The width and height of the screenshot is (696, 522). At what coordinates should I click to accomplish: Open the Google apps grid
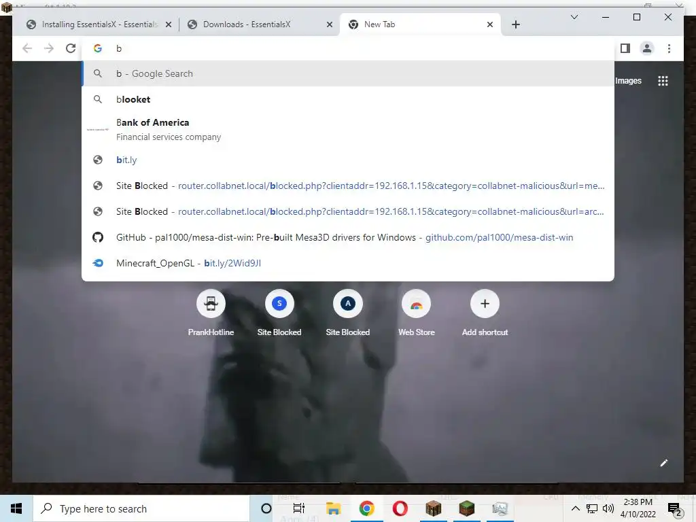tap(663, 81)
